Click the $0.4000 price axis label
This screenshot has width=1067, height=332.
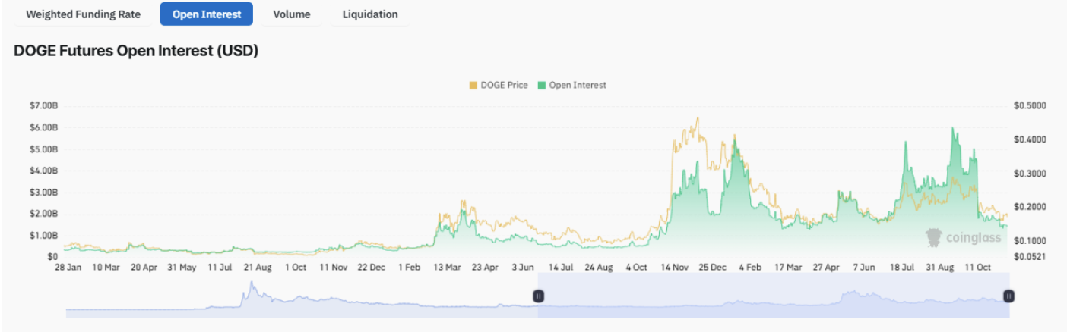(x=1029, y=139)
